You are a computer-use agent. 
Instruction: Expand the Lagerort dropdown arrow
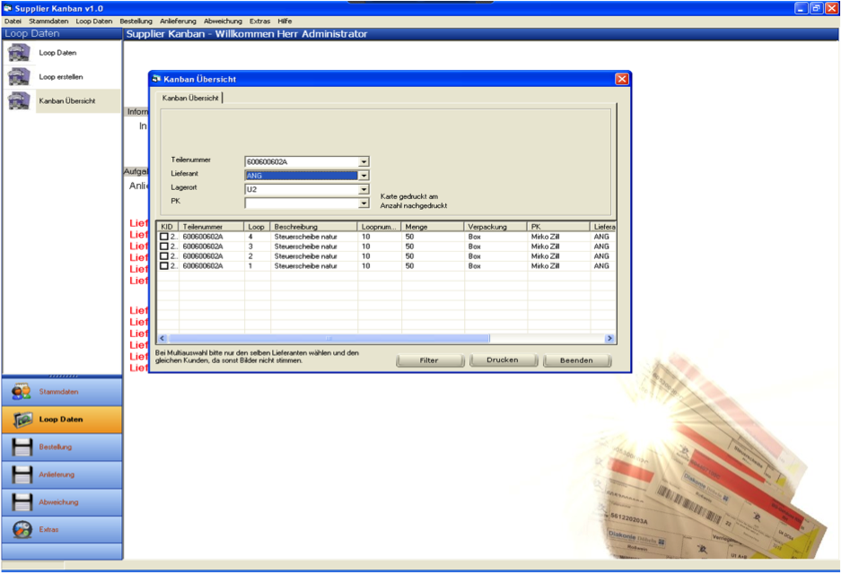tap(364, 189)
